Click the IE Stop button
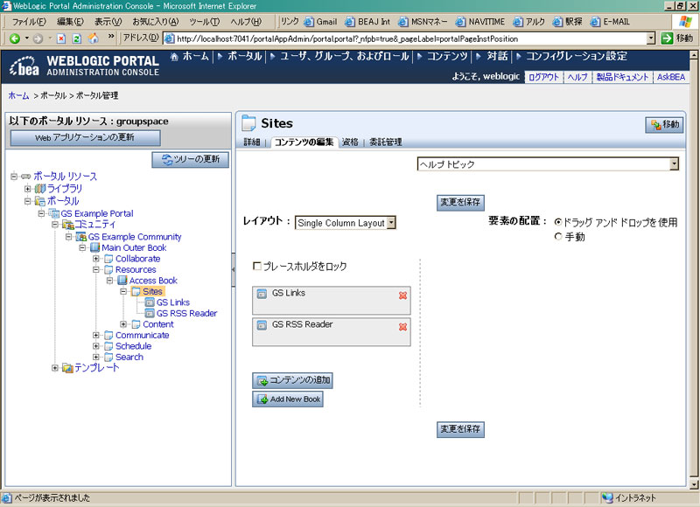This screenshot has width=700, height=507. (61, 38)
